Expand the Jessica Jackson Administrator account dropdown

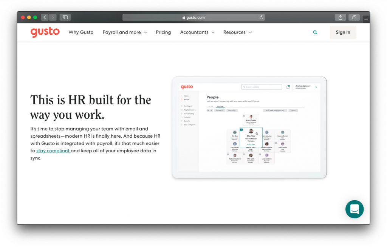coord(306,87)
